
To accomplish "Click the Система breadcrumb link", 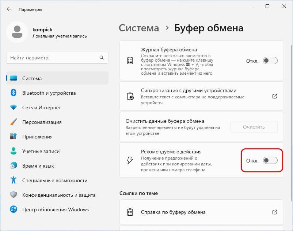I will [139, 28].
